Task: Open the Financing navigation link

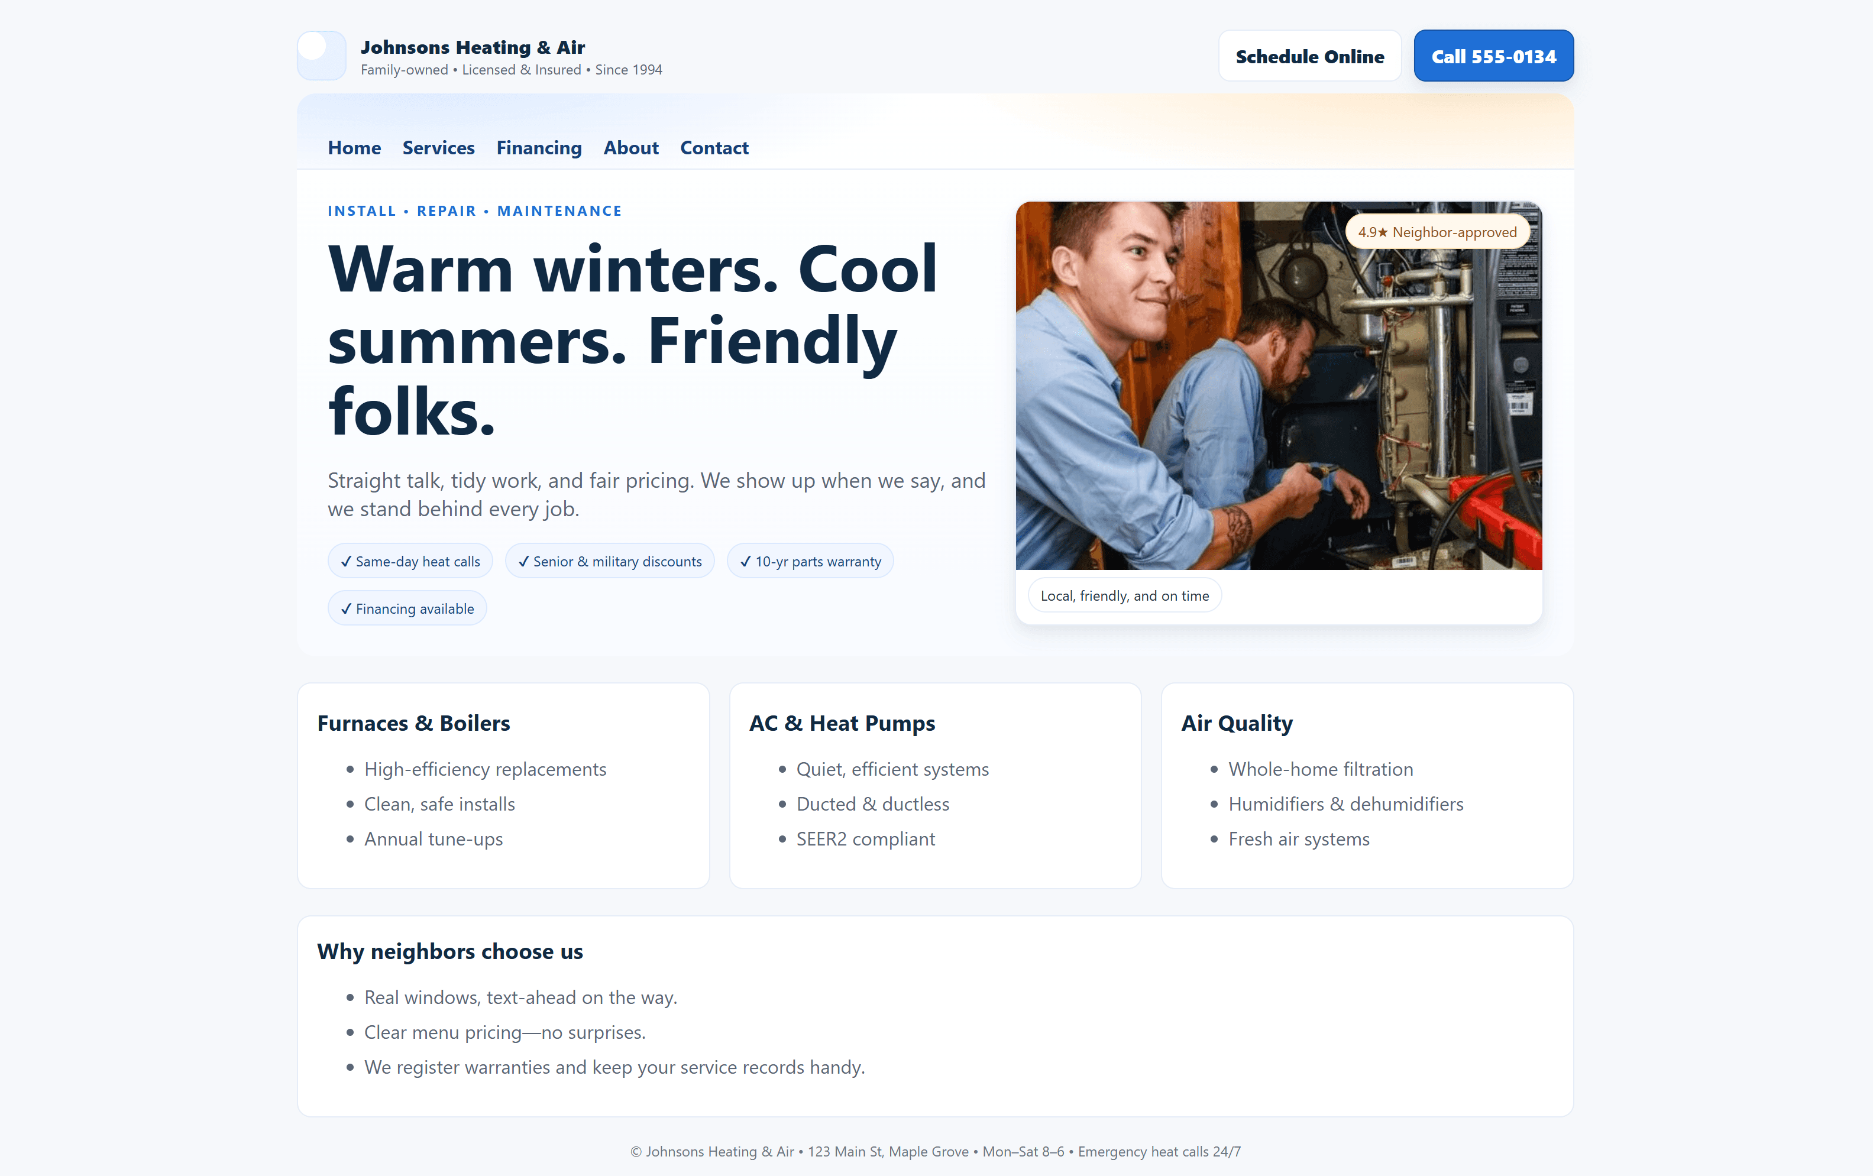Action: [x=539, y=148]
